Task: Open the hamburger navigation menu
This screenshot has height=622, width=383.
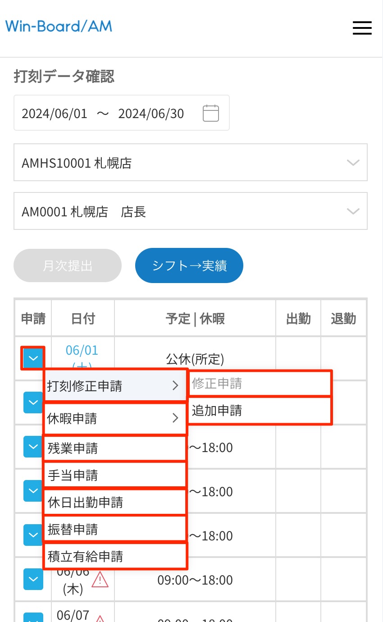Action: [x=362, y=28]
